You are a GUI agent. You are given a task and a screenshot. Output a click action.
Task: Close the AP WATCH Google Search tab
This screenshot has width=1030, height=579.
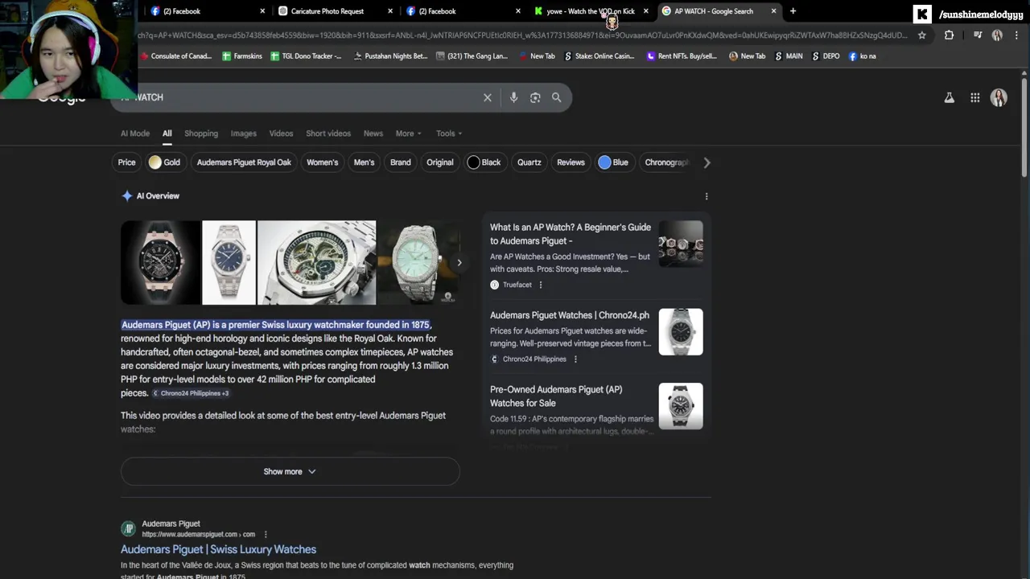pyautogui.click(x=774, y=11)
